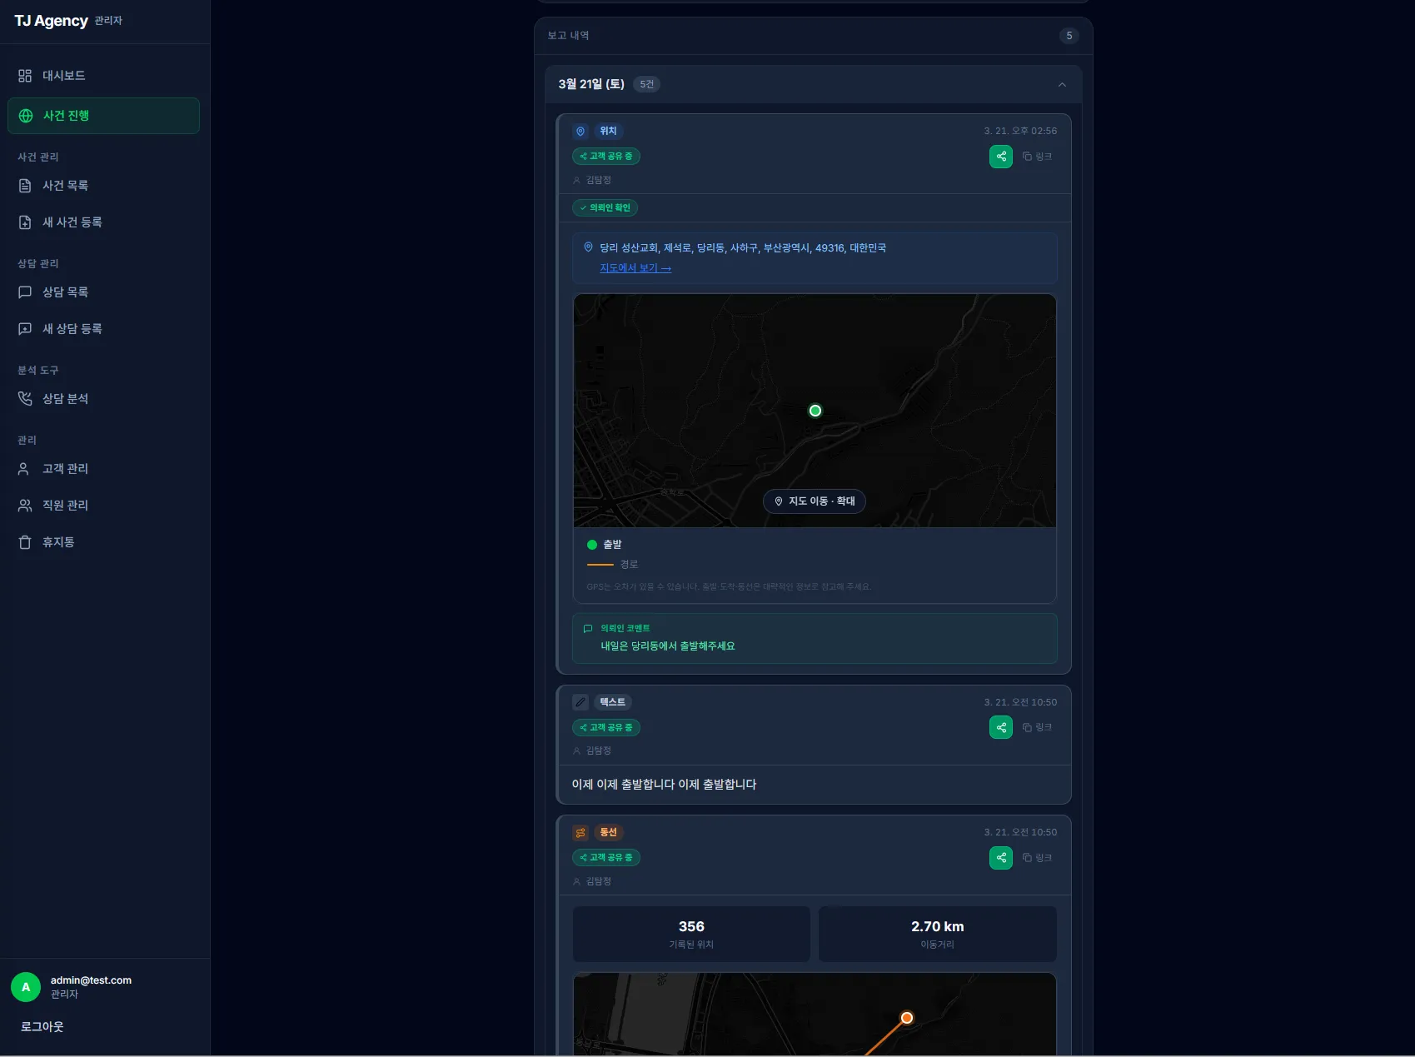Image resolution: width=1415 pixels, height=1057 pixels.
Task: Open 고객 관리 page
Action: [x=103, y=469]
